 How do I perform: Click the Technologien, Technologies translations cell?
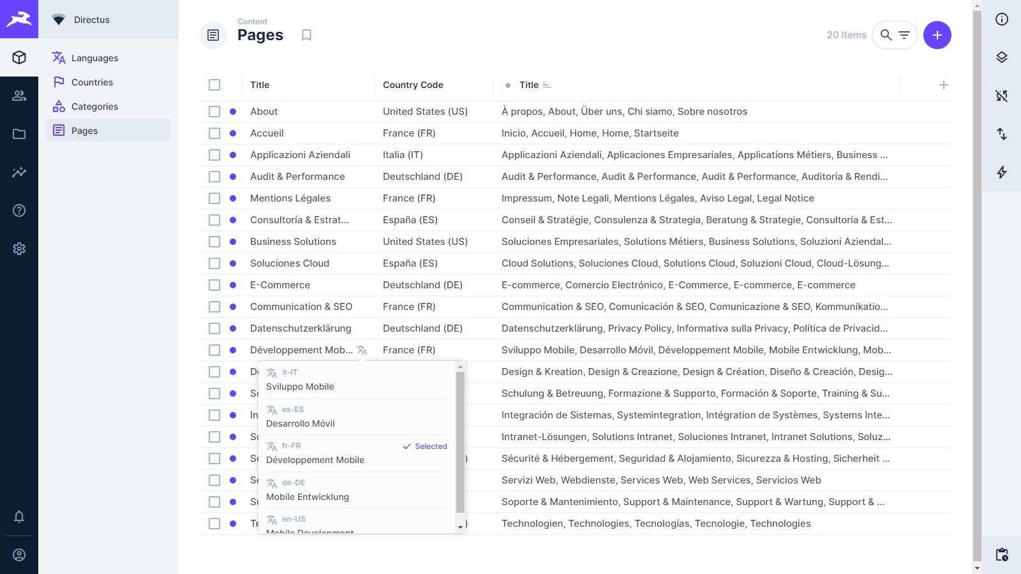(x=656, y=524)
